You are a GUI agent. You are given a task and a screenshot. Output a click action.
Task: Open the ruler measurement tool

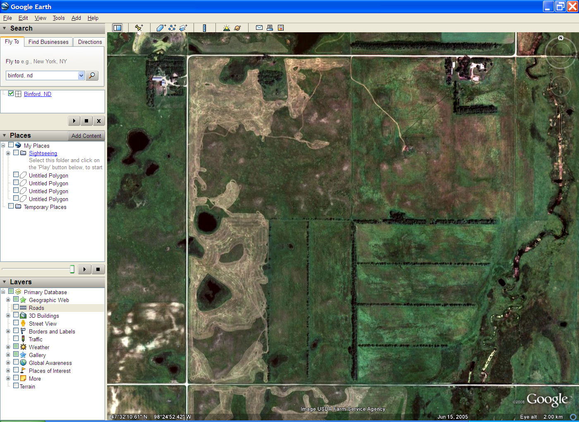point(204,28)
